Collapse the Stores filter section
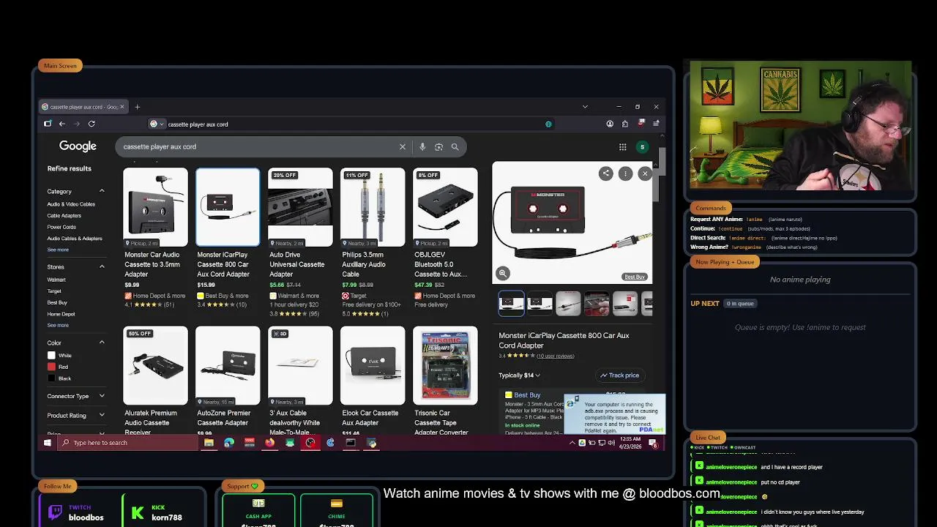 coord(102,267)
